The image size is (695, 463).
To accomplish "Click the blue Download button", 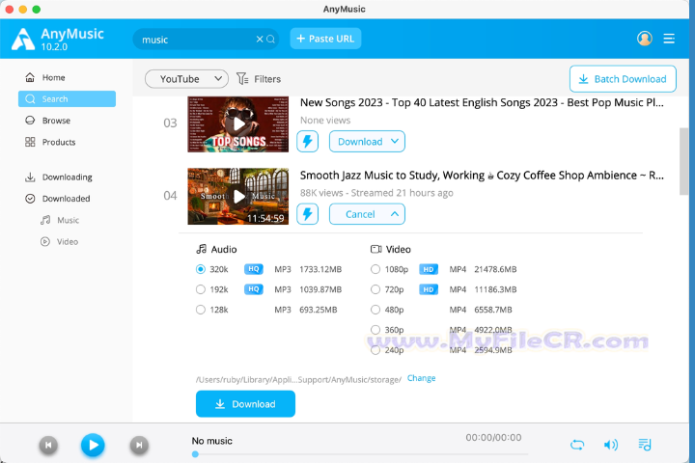I will (x=245, y=403).
